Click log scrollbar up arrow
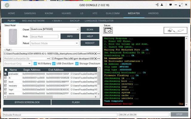The width and height of the screenshot is (191, 119). [186, 38]
